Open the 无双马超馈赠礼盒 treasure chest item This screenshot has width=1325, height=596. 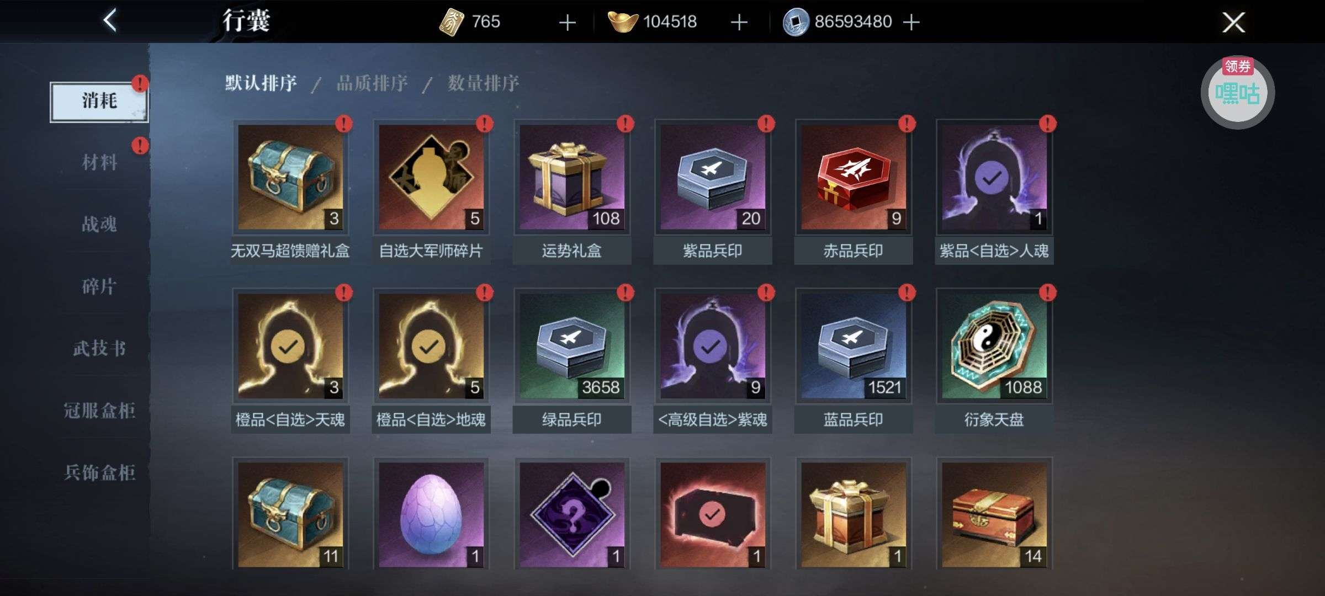[290, 177]
